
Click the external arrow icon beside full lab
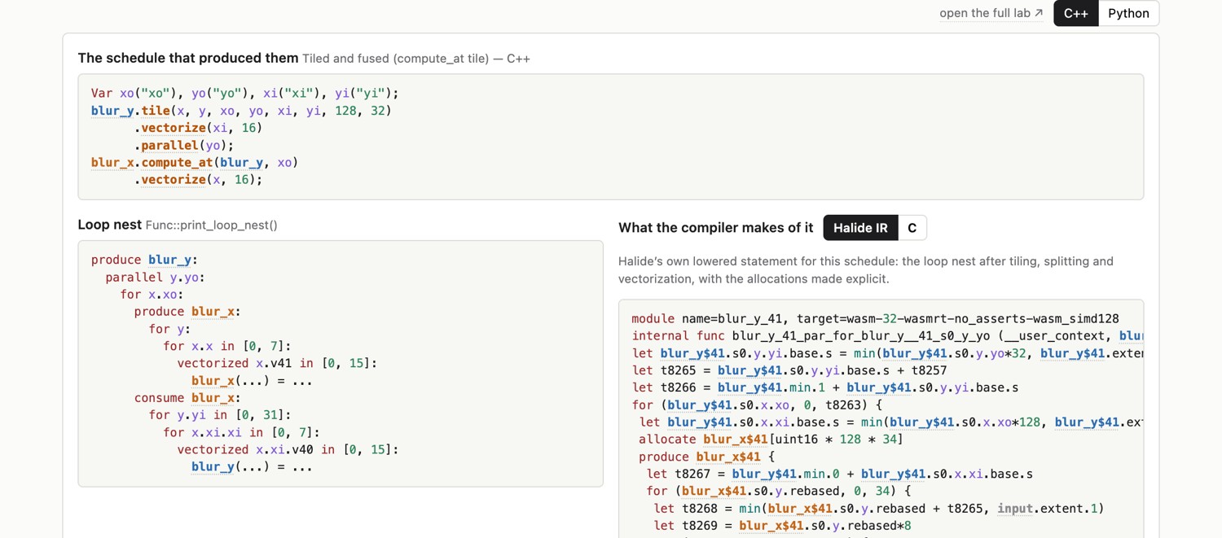pos(1039,13)
